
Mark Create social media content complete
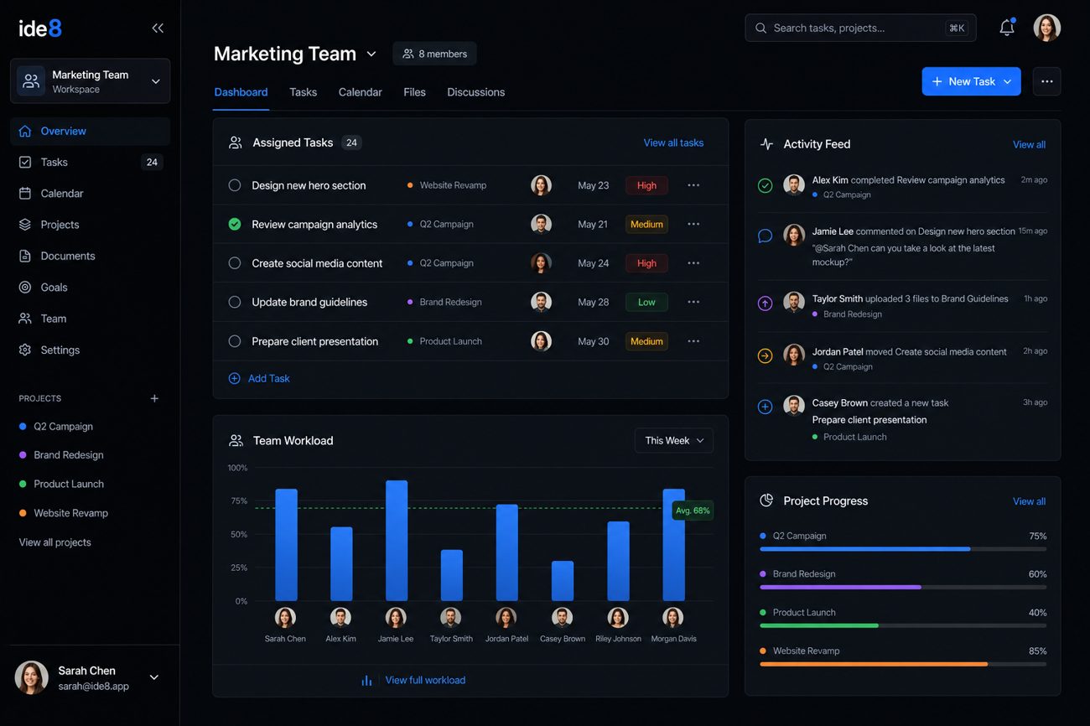235,263
